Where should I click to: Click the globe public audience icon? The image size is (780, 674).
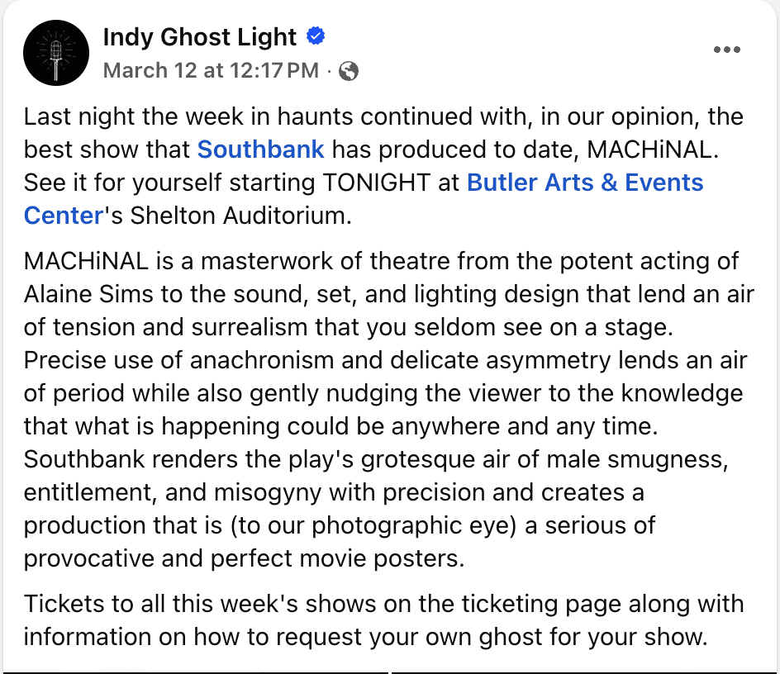(x=349, y=71)
